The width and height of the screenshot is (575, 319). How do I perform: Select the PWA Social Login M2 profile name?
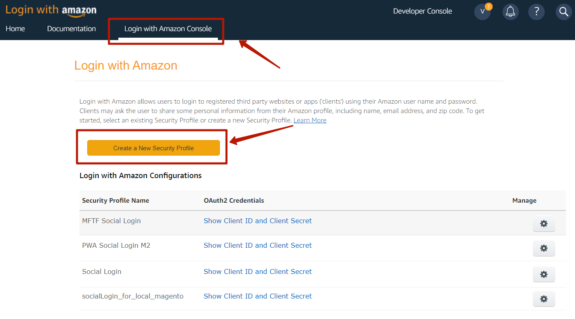[x=116, y=245]
